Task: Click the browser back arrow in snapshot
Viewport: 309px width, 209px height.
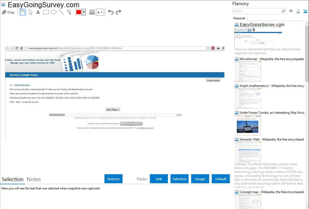Action: (7, 48)
